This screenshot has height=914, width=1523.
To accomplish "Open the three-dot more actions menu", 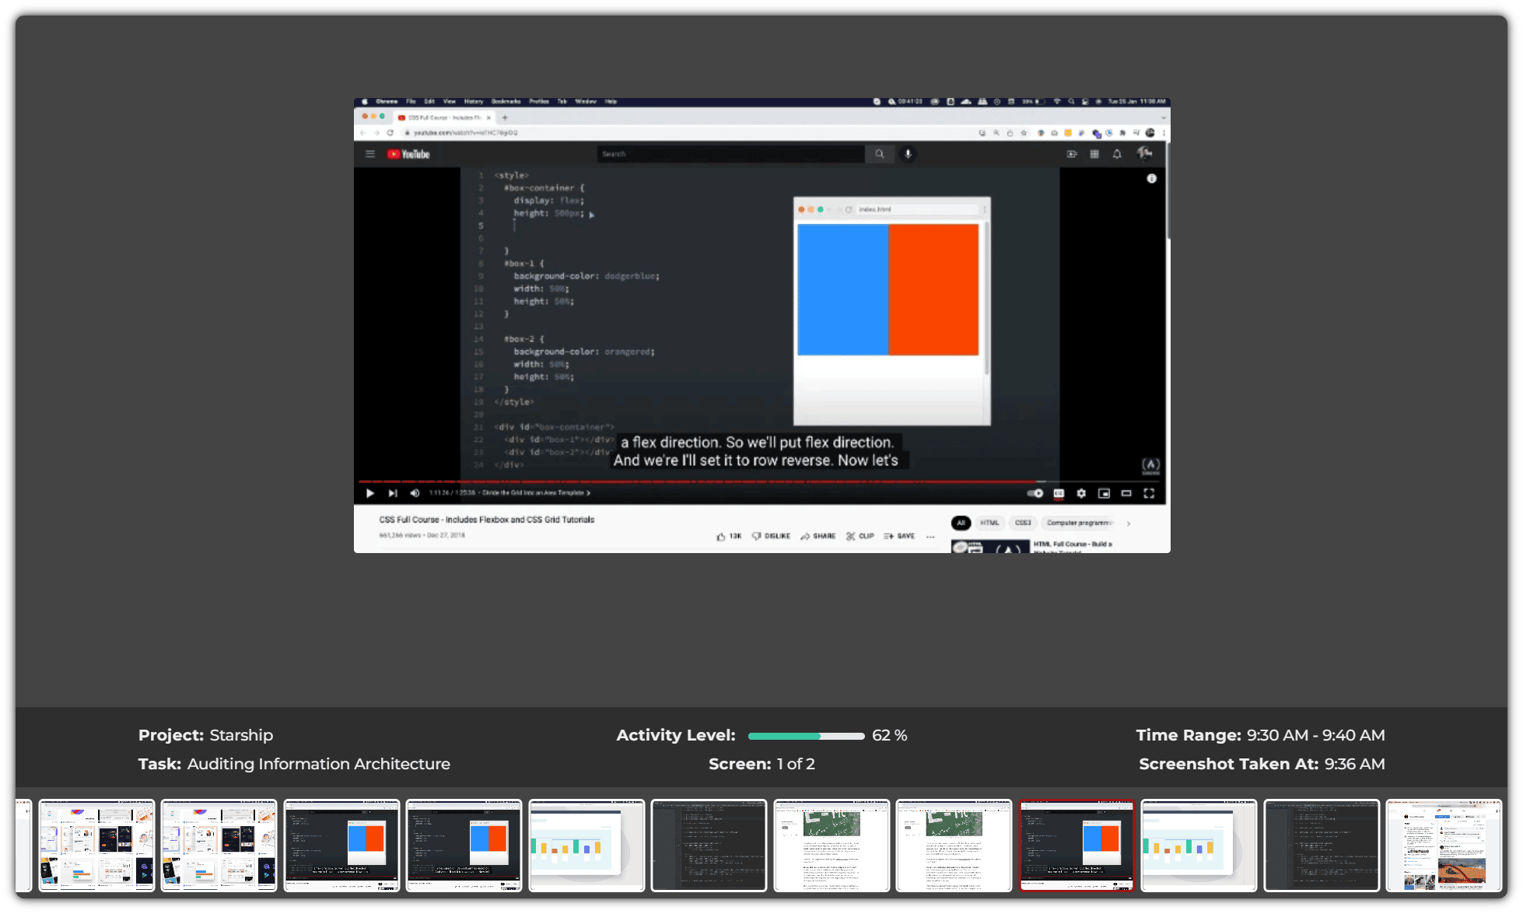I will tap(930, 537).
